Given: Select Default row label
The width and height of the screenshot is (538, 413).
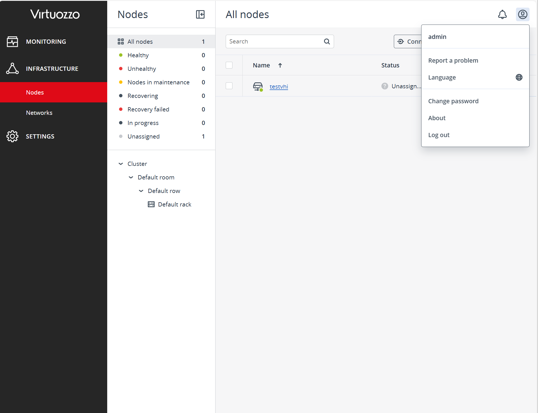Looking at the screenshot, I should (164, 191).
